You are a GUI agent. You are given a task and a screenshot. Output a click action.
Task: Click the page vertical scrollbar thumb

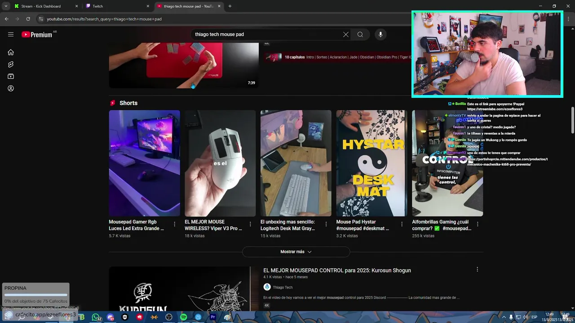[x=572, y=120]
